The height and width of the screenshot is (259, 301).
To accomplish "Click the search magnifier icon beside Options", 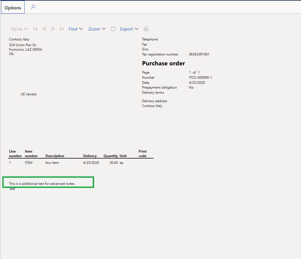I will tap(33, 7).
